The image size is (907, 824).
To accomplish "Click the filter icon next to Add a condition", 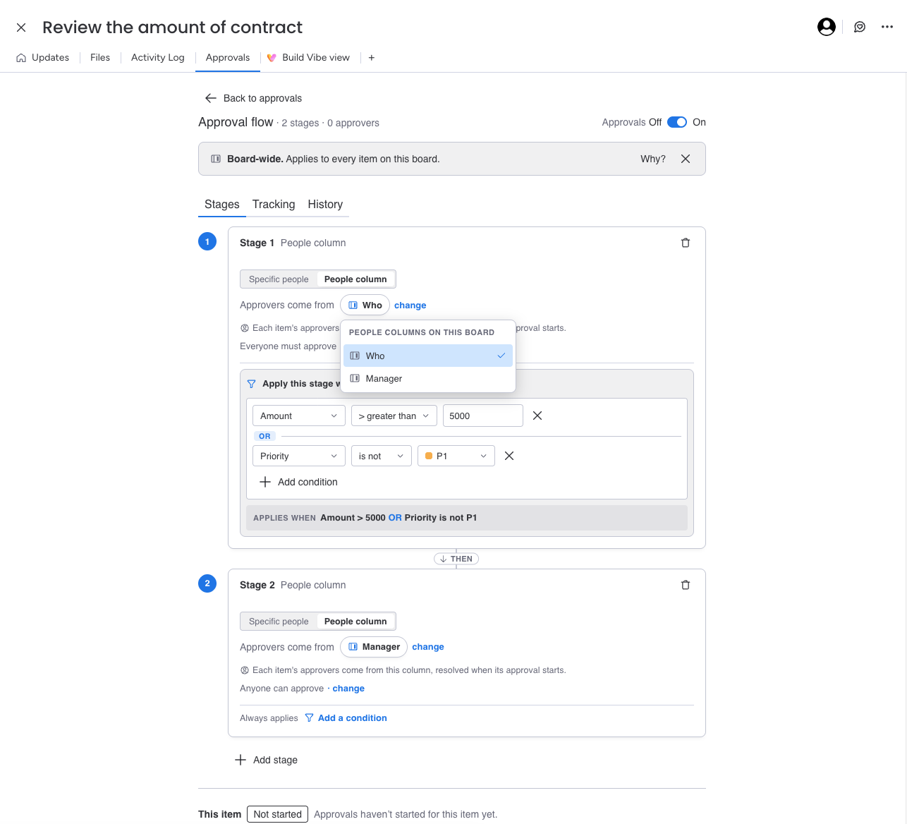I will tap(309, 718).
